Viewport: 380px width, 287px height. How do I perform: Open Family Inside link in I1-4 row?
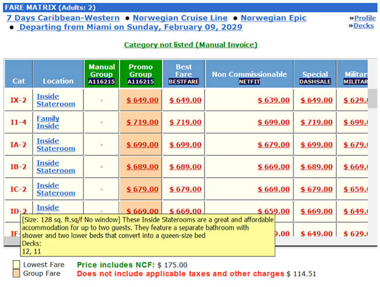point(48,122)
